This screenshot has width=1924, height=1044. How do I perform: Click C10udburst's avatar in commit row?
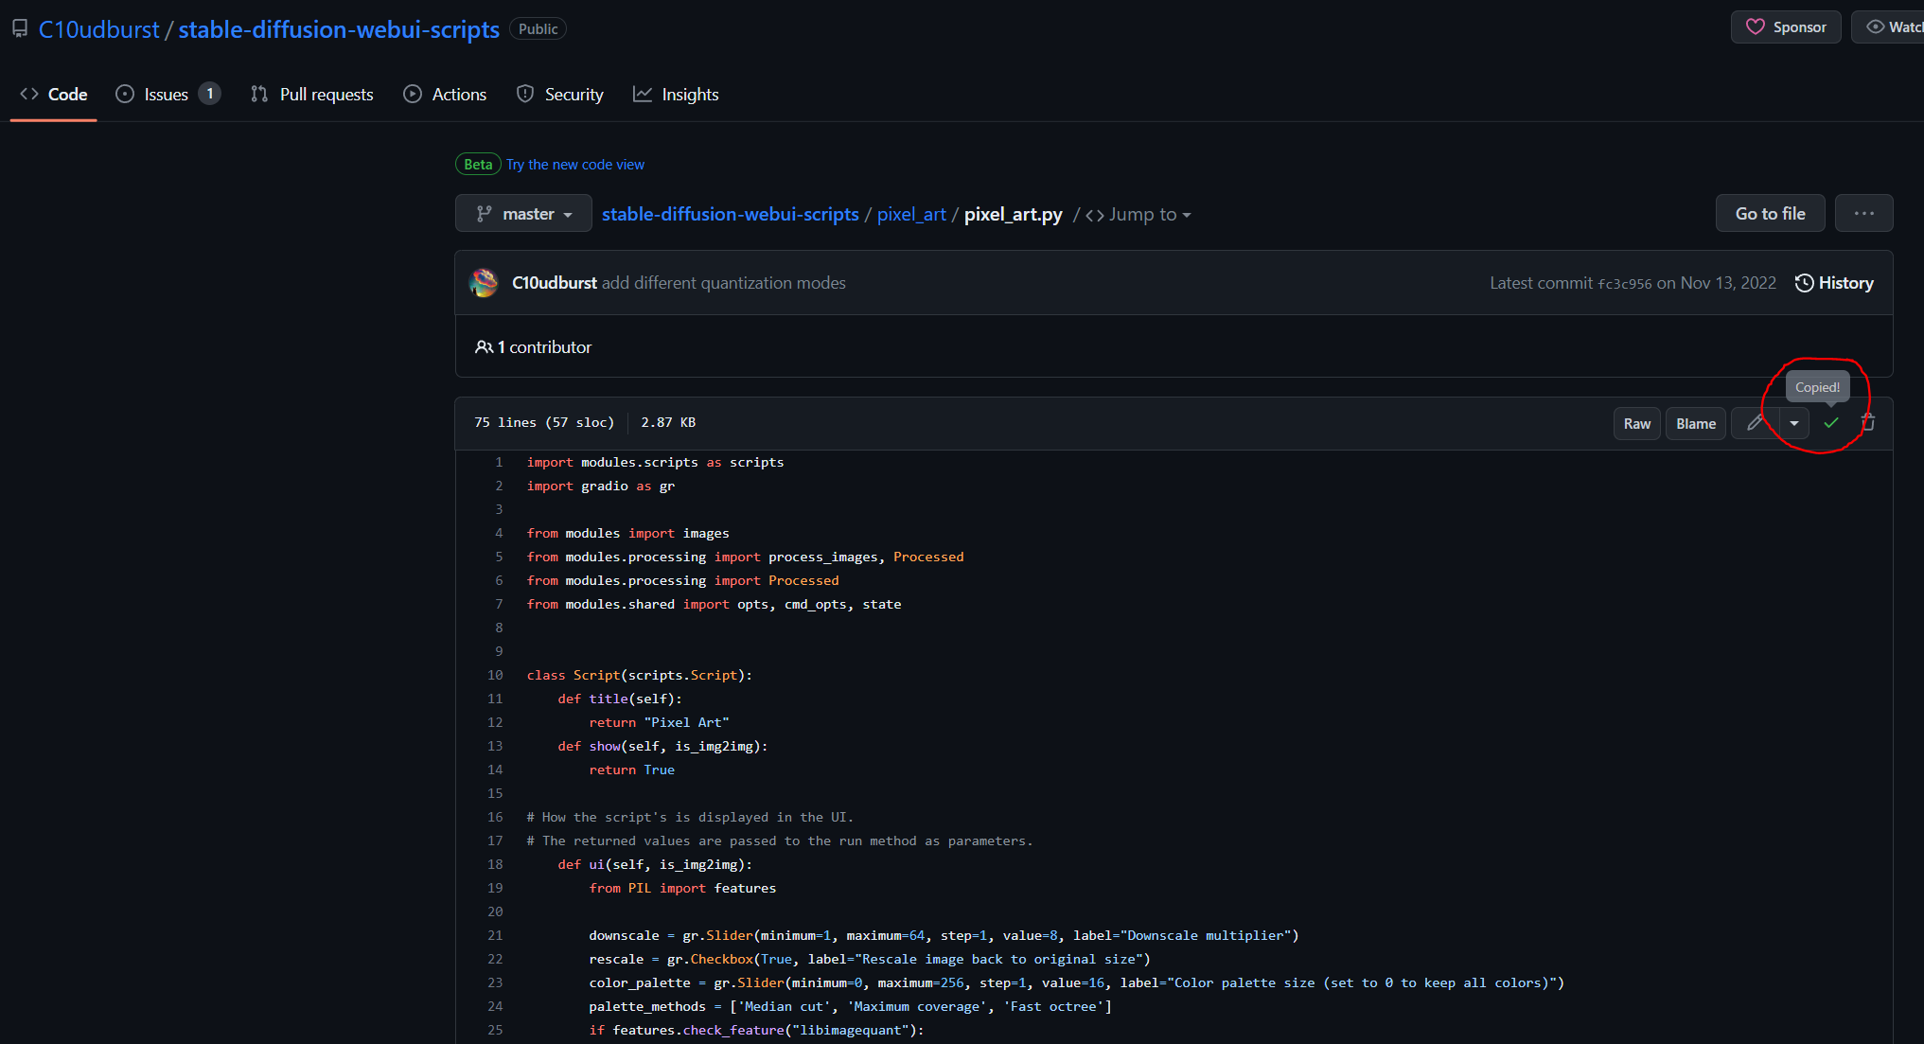click(484, 283)
